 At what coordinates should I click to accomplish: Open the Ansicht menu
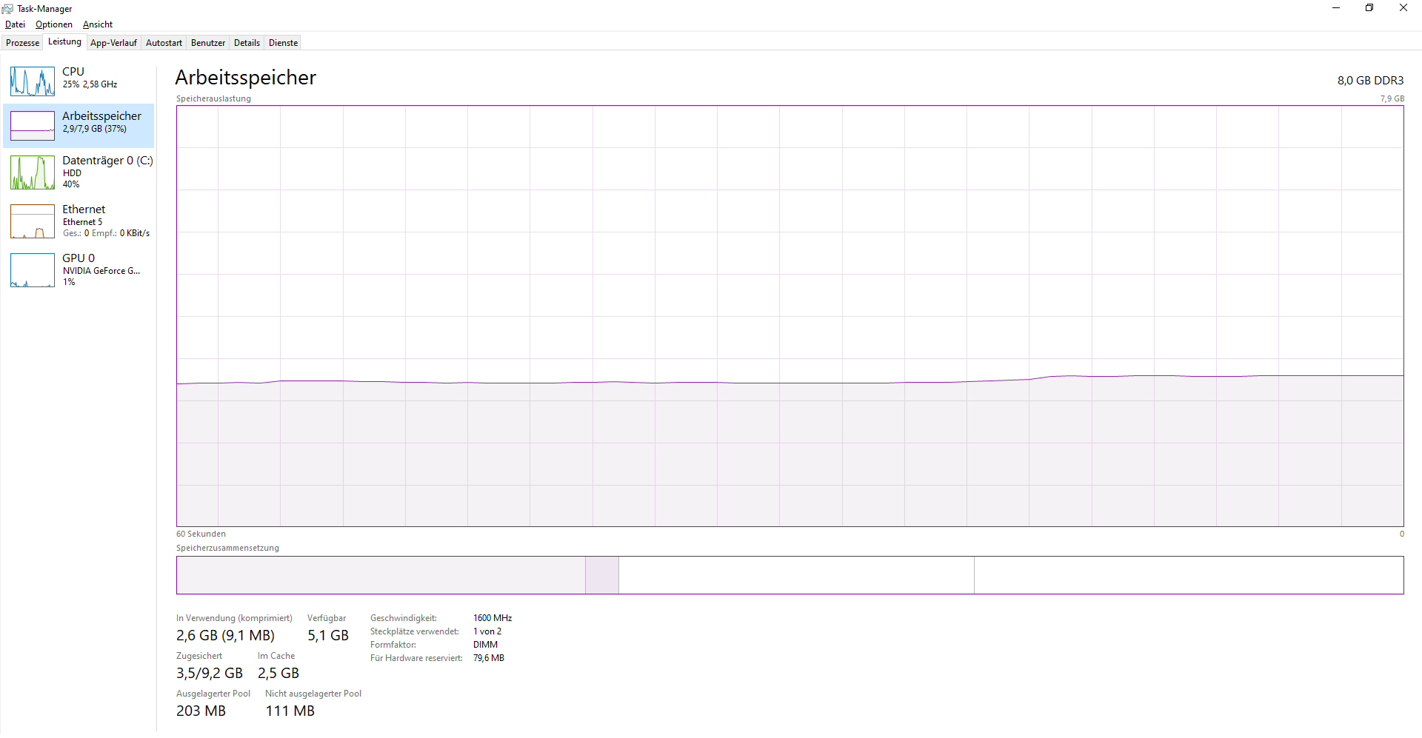pos(97,24)
